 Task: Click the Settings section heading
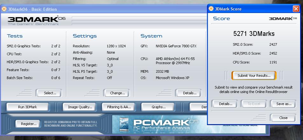pyautogui.click(x=85, y=36)
